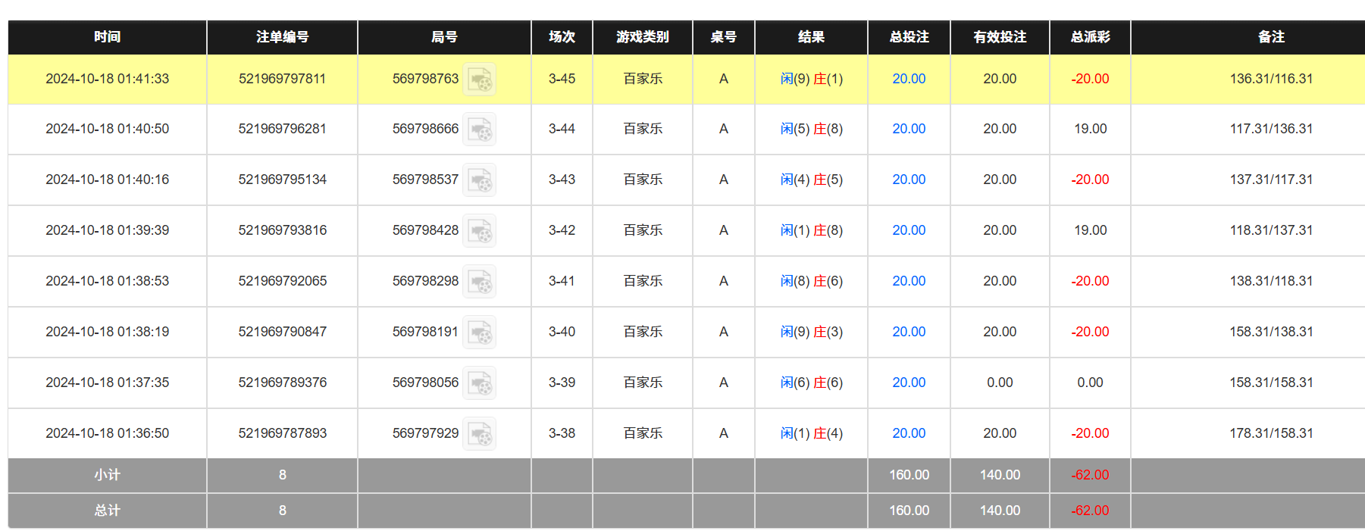Open video replay icon for round 569798056
This screenshot has height=531, width=1365.
tap(479, 383)
